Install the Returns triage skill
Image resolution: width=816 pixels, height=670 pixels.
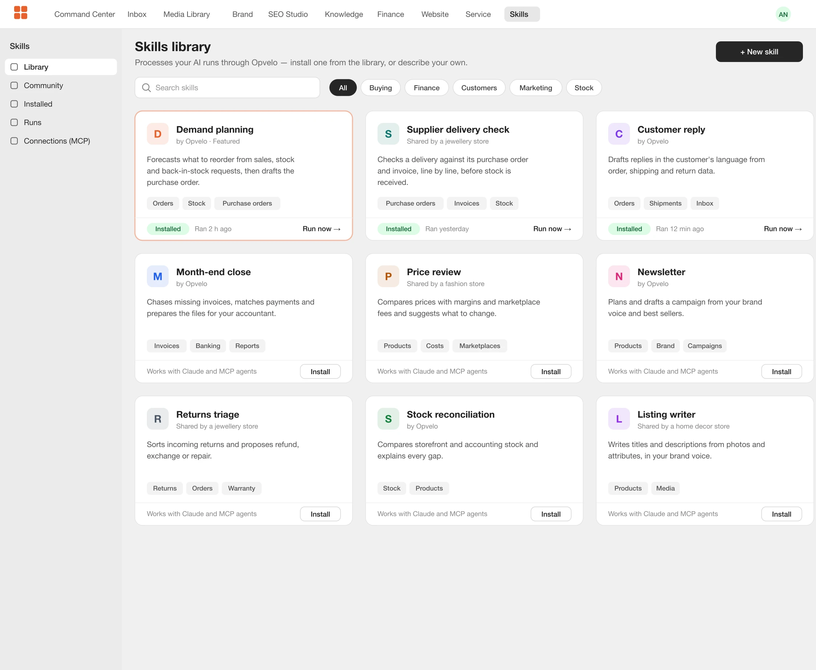coord(320,514)
